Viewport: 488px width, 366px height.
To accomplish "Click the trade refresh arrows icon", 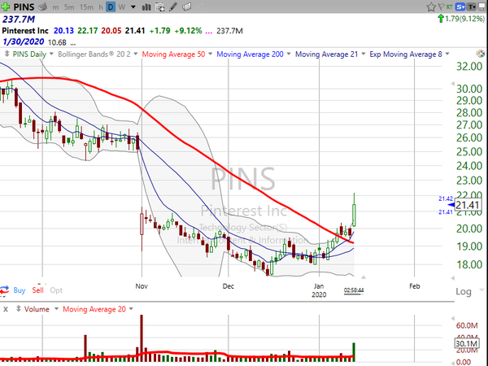I will point(4,290).
